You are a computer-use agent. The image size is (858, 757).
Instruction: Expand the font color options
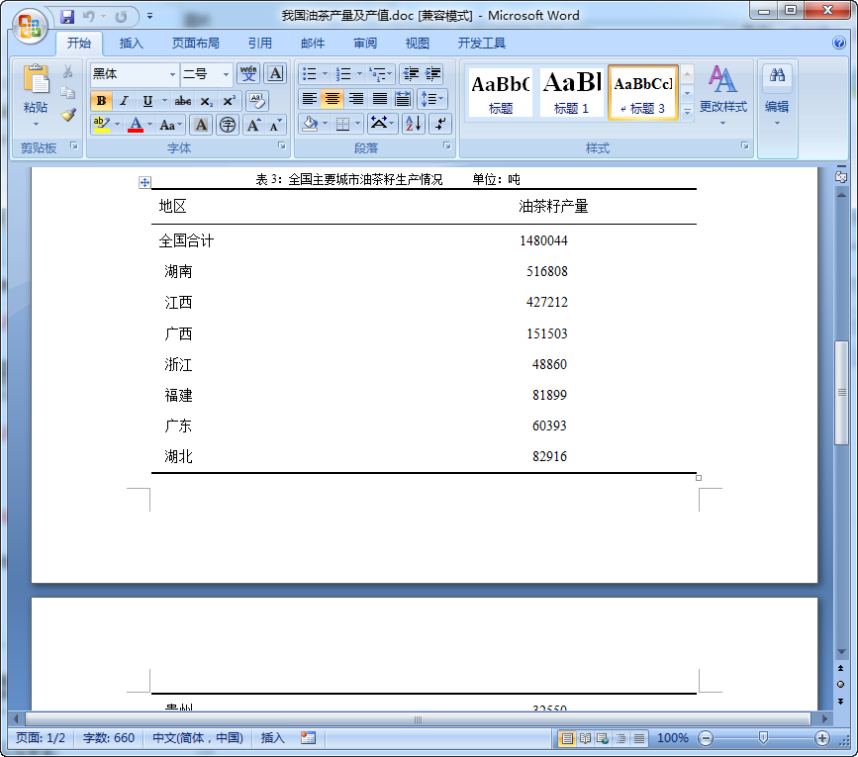pos(150,124)
